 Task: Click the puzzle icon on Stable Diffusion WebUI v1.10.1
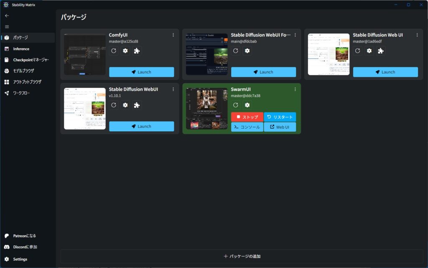tap(137, 105)
